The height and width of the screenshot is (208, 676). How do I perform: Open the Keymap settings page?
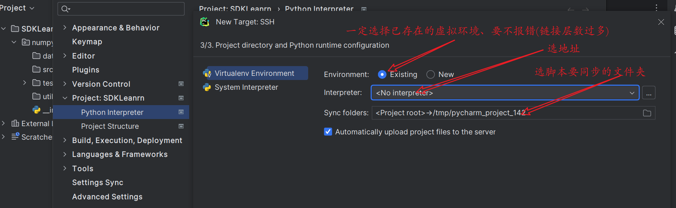[x=87, y=42]
